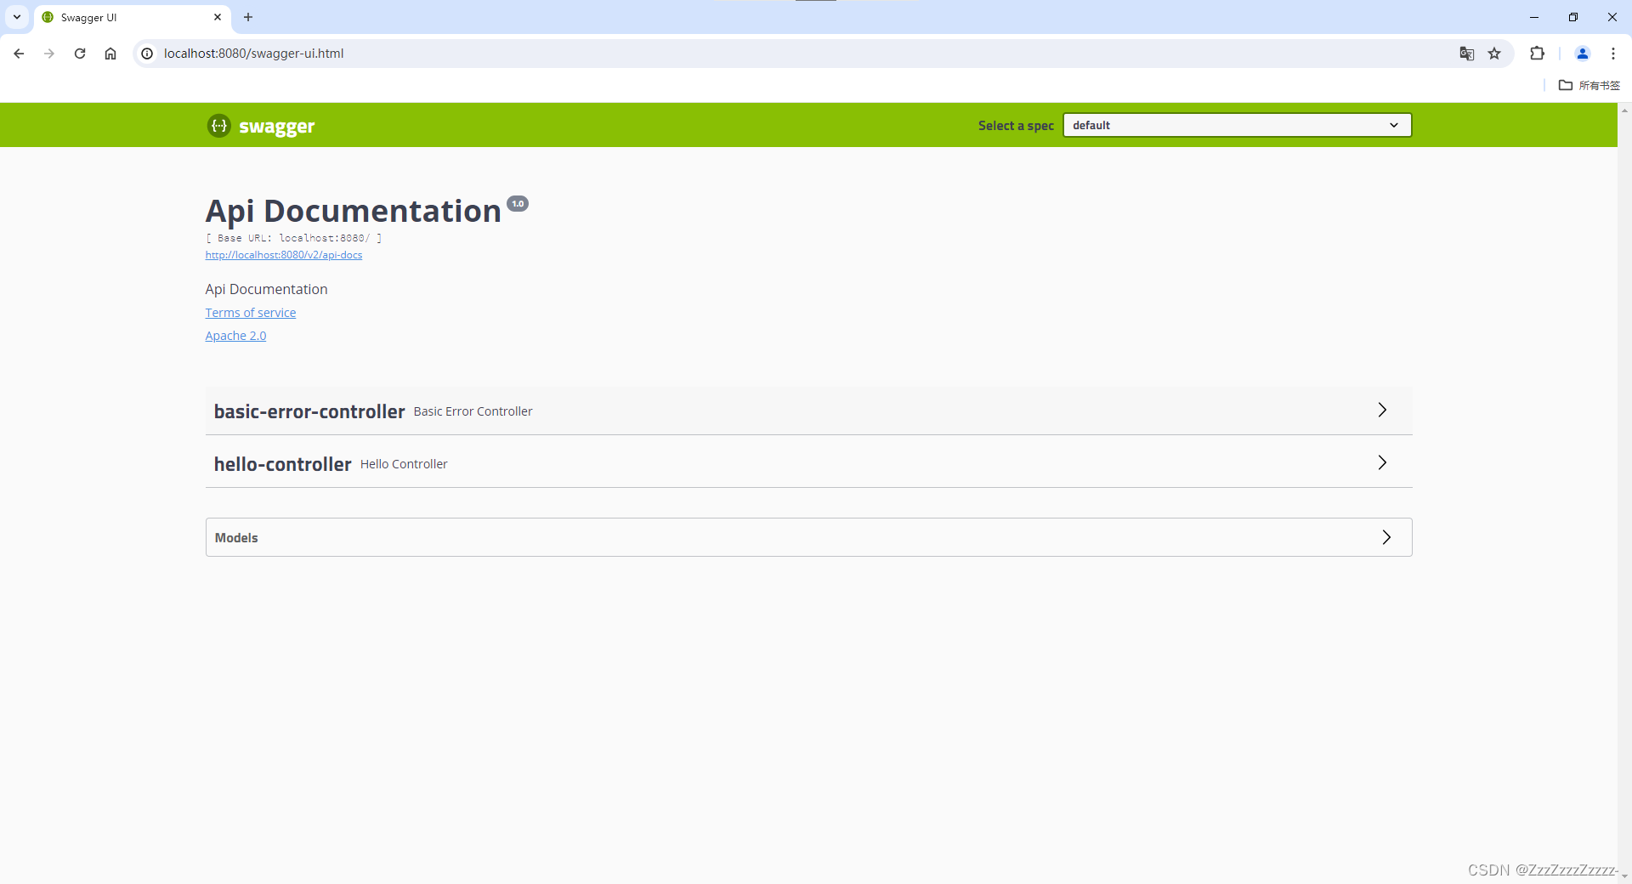Open a new browser tab
1632x884 pixels.
[x=248, y=17]
